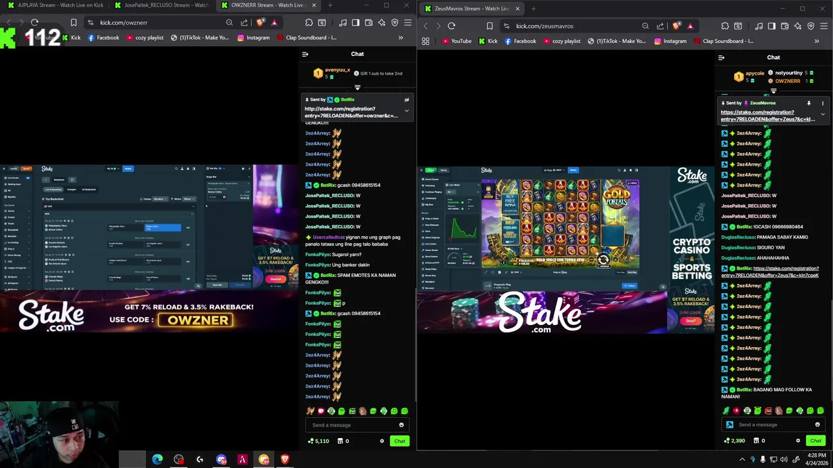
Task: Open the Facebook bookmark in left window
Action: pos(103,38)
